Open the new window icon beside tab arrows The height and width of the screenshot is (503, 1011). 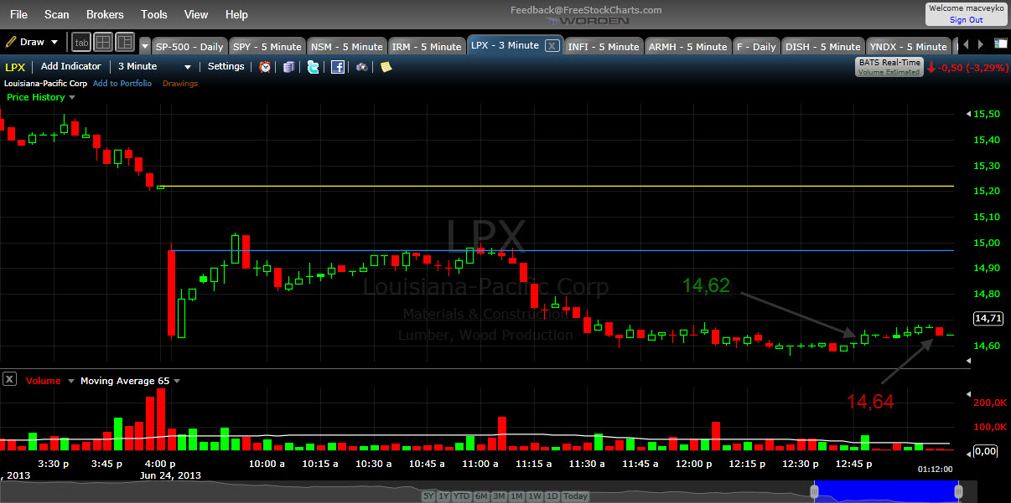[x=1001, y=44]
